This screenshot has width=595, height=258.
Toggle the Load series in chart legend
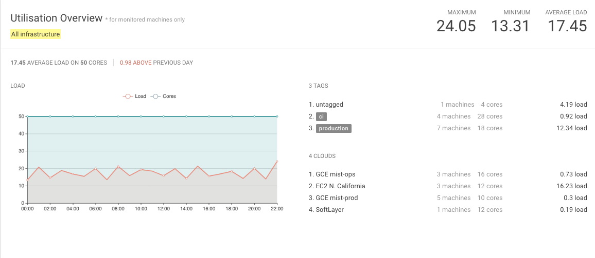(134, 96)
